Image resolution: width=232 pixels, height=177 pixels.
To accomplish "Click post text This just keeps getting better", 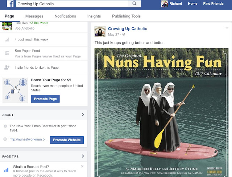I will tap(129, 43).
